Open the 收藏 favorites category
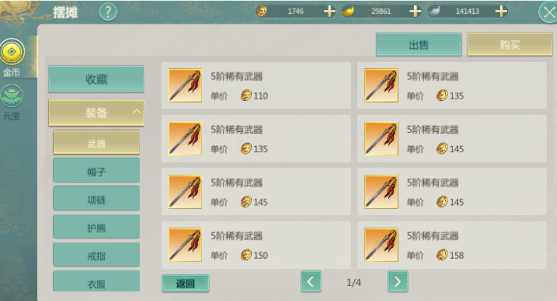Screen dimensions: 557x301 96,79
